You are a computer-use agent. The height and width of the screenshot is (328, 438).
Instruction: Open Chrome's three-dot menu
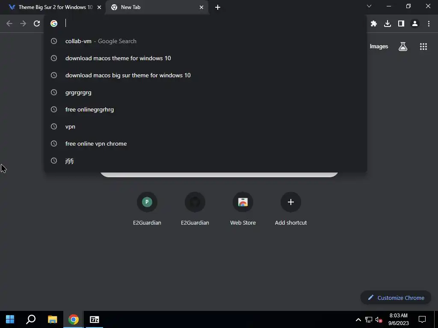coord(429,23)
